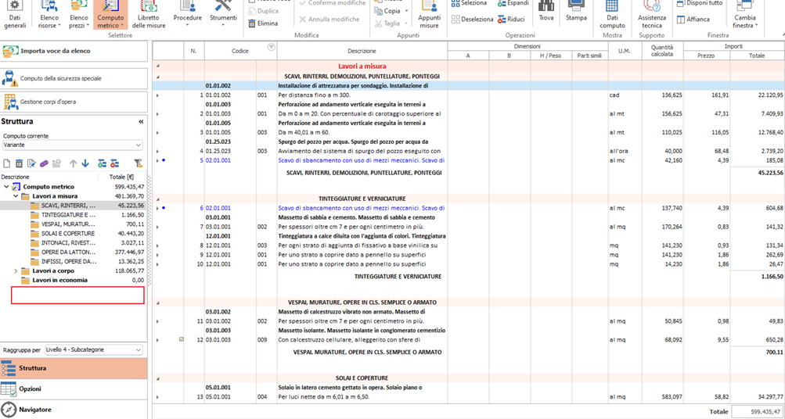Click Disponi tutto window arrangement
785x419 pixels.
[x=700, y=3]
